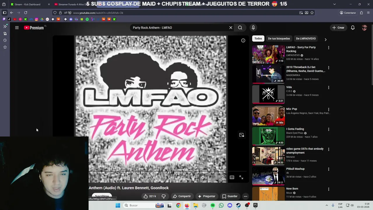Open Twitch bookmark in bookmarks bar
Image resolution: width=373 pixels, height=210 pixels.
coord(4,19)
